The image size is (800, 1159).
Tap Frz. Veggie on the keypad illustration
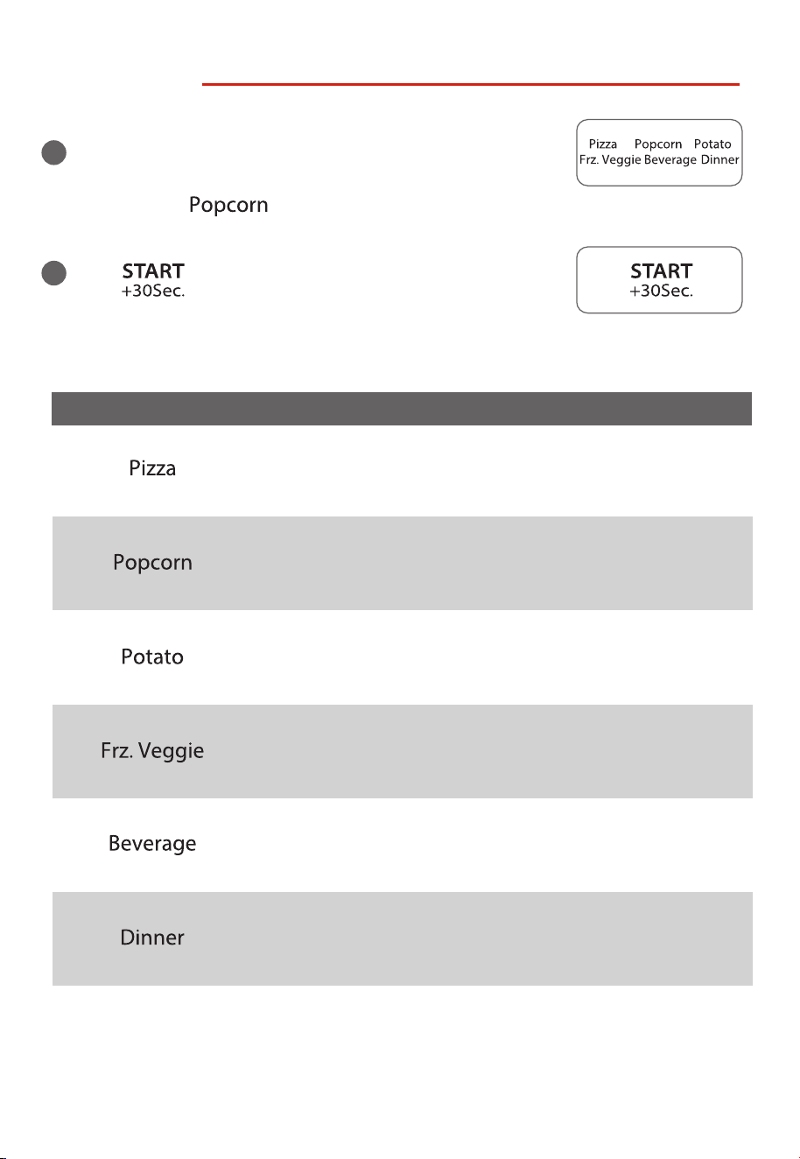pos(610,160)
